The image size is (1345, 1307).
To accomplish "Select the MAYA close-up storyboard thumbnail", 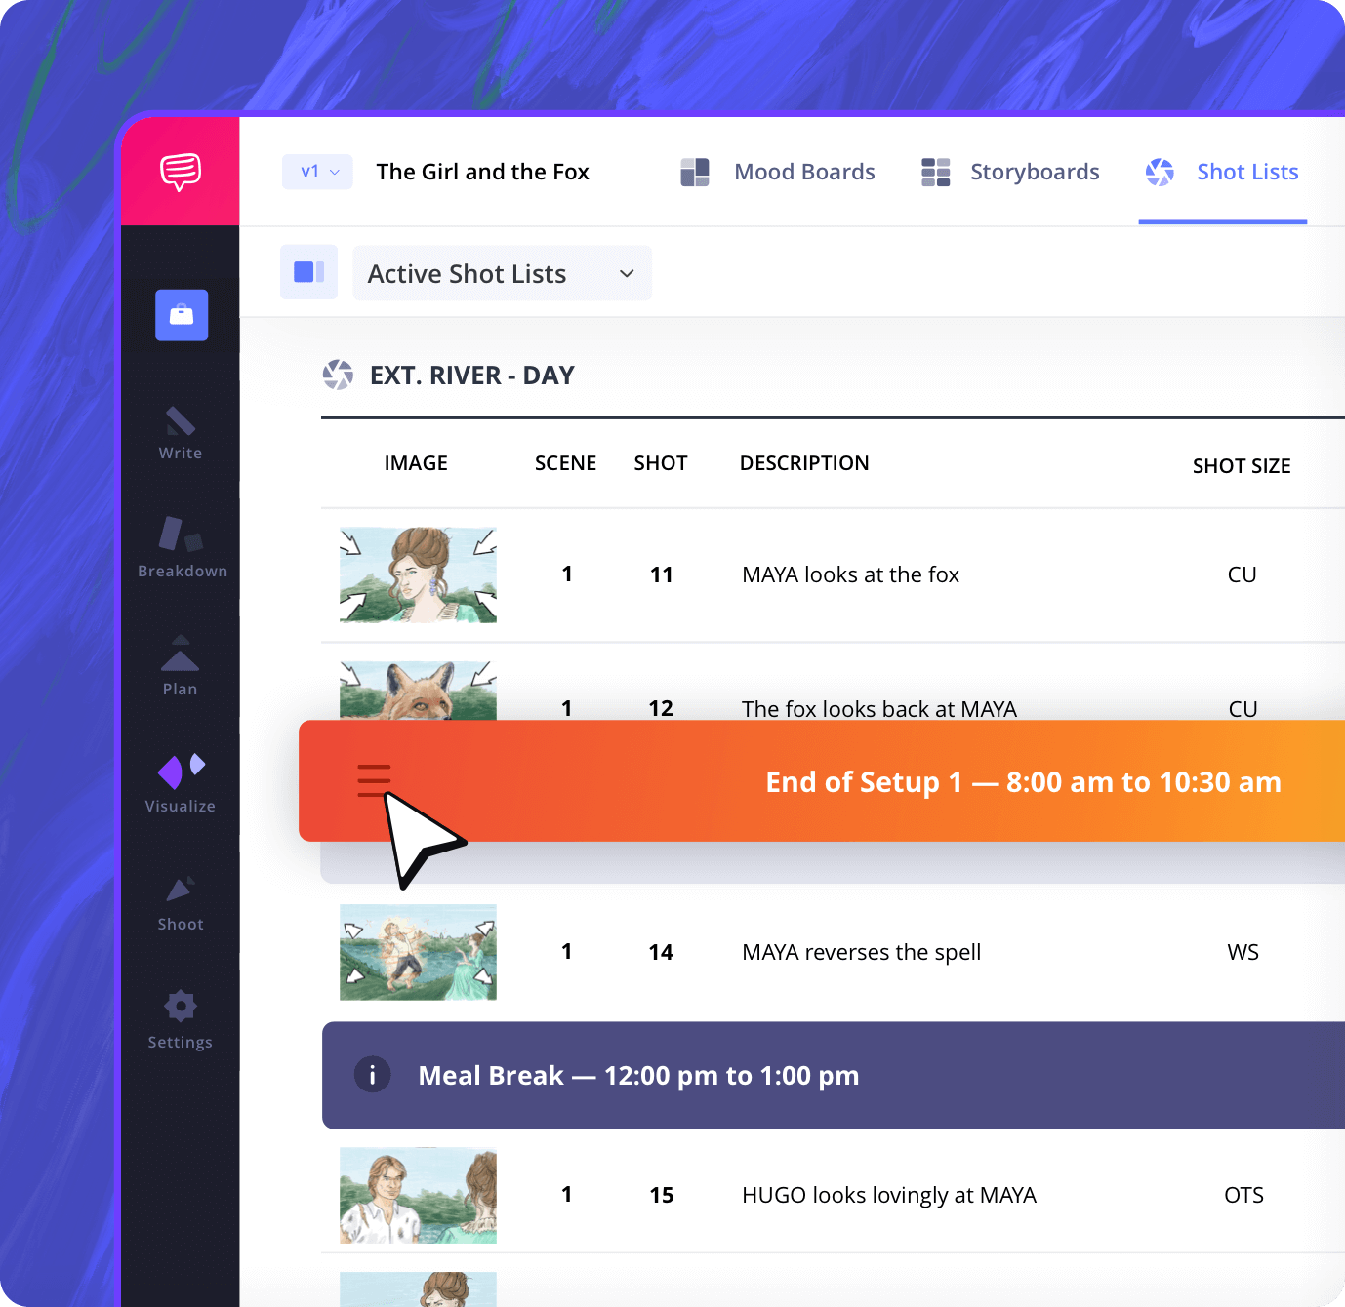I will 418,575.
